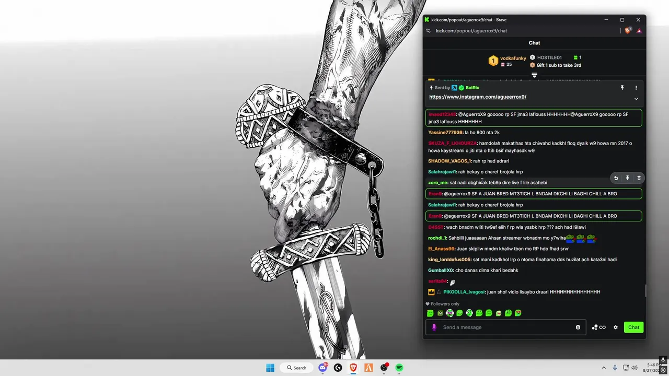Show hidden system tray icons chevron
This screenshot has width=669, height=376.
(604, 368)
